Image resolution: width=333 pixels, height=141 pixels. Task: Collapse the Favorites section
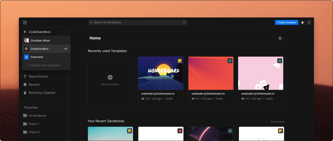point(21,107)
